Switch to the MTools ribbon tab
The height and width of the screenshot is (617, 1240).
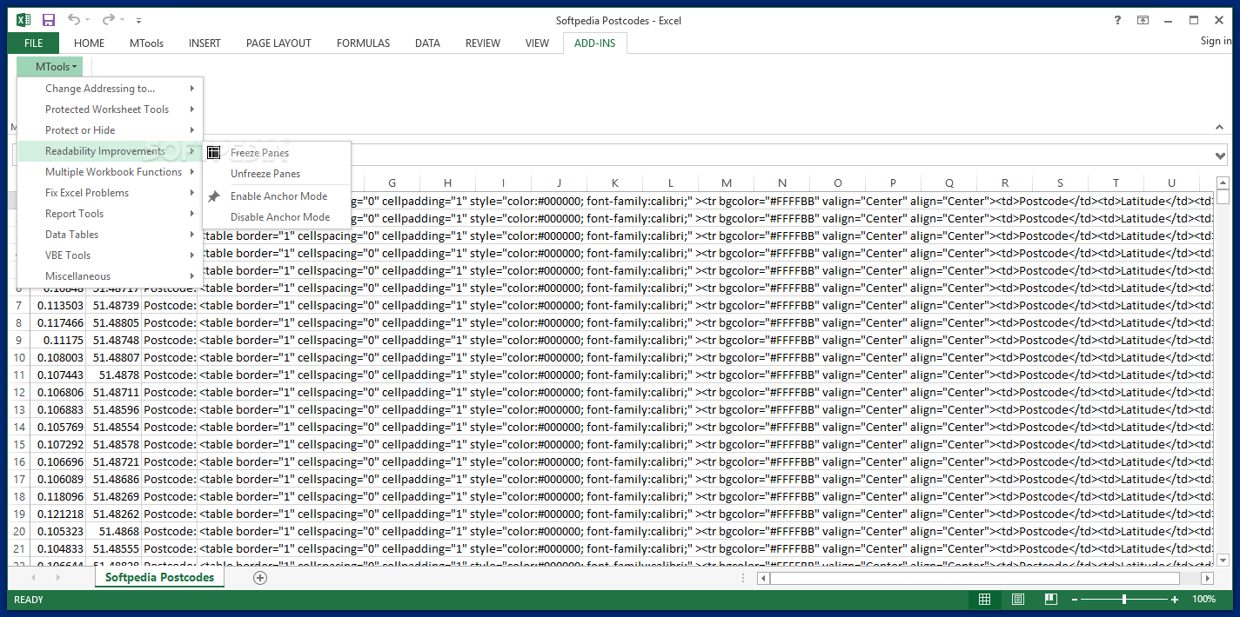pyautogui.click(x=148, y=43)
